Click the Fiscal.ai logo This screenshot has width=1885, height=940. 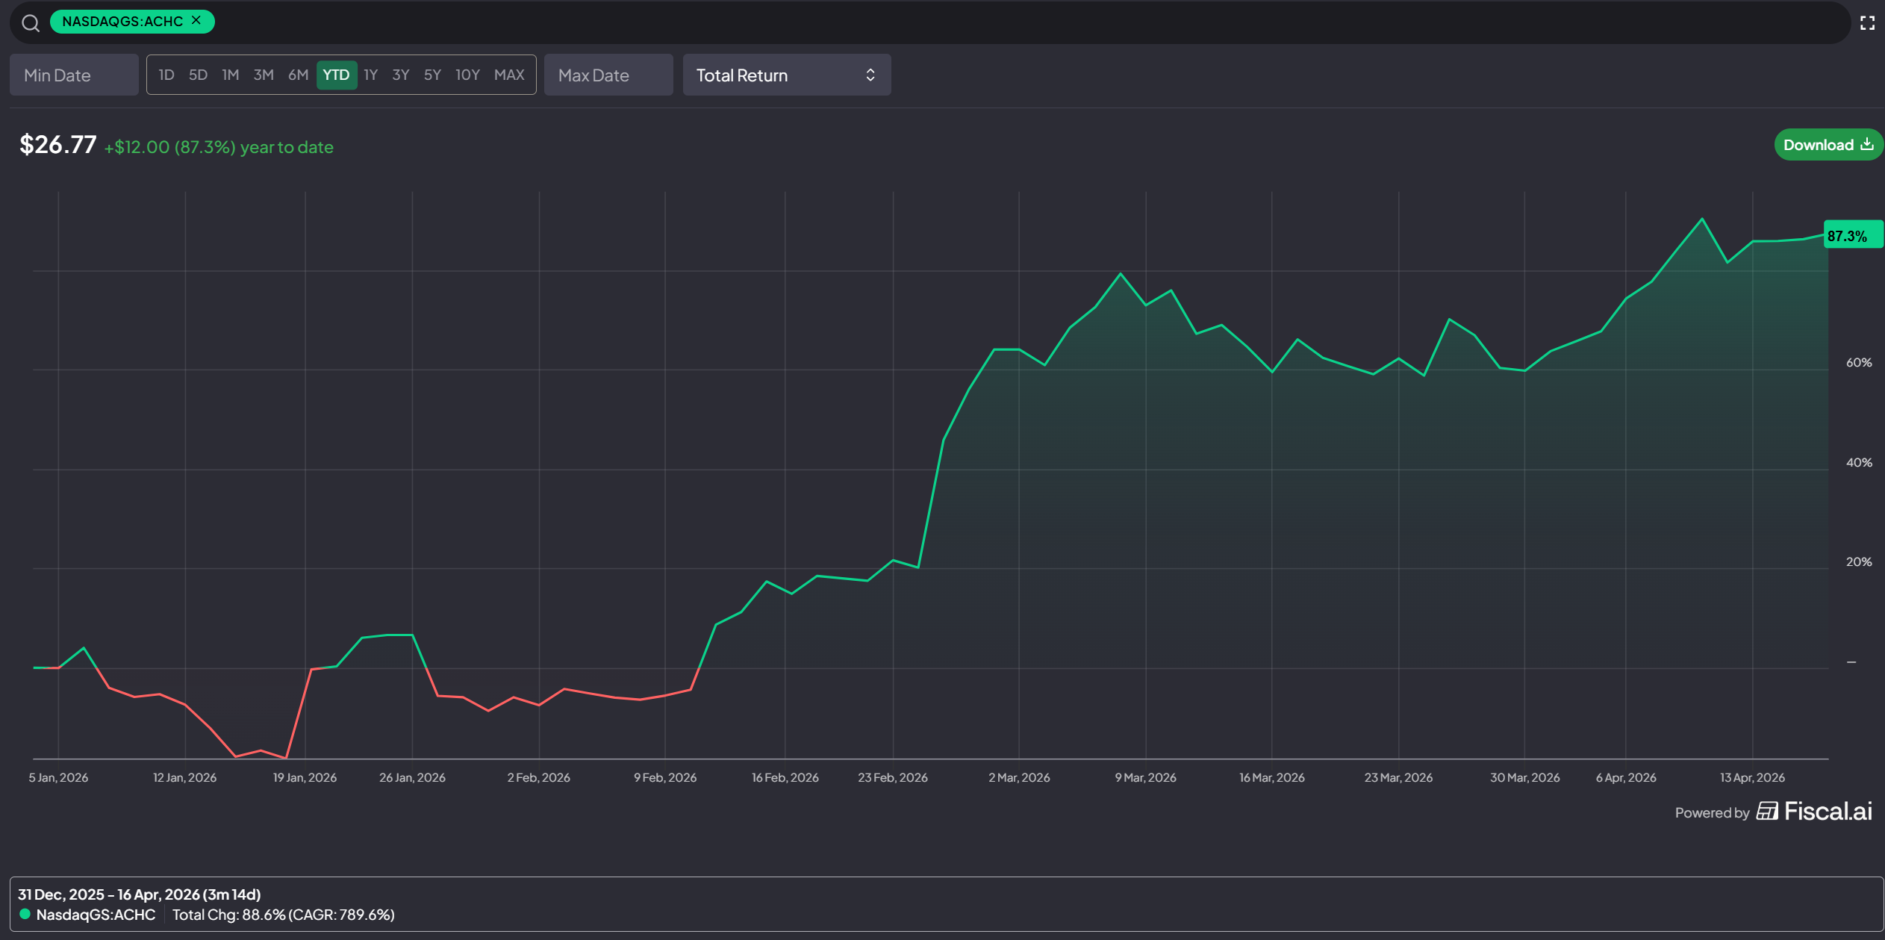tap(1814, 812)
